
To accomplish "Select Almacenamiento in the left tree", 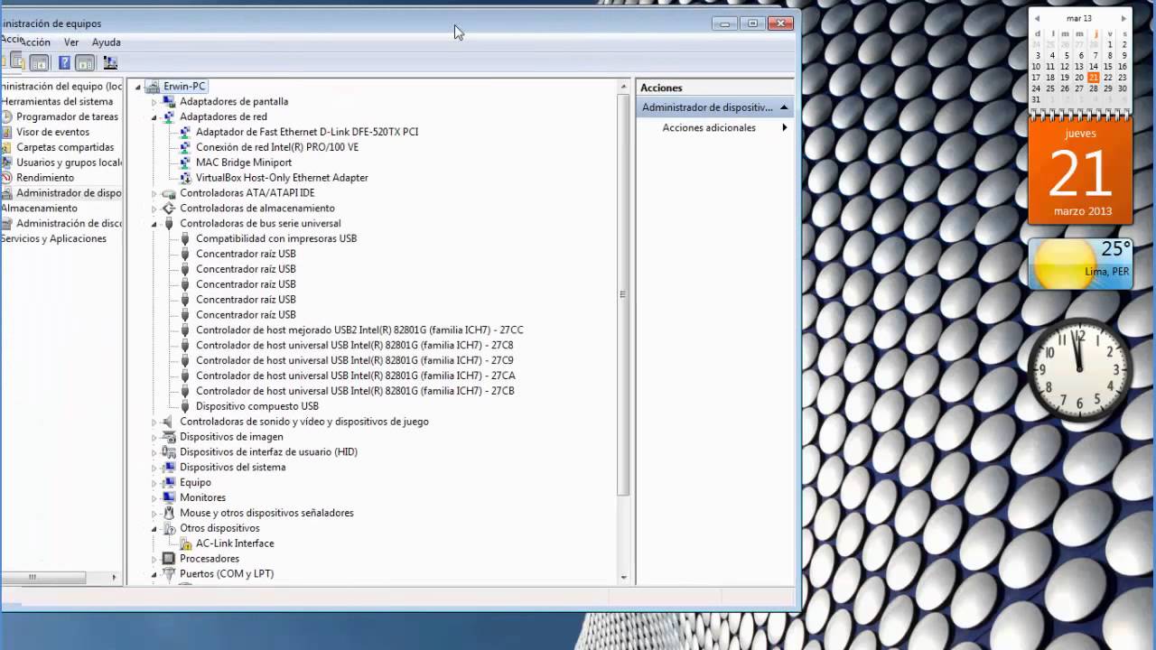I will 39,208.
